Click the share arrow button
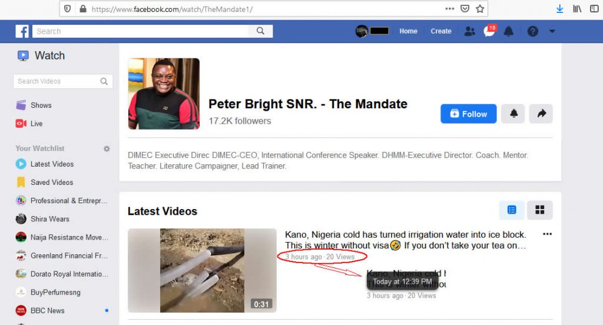 (x=541, y=114)
